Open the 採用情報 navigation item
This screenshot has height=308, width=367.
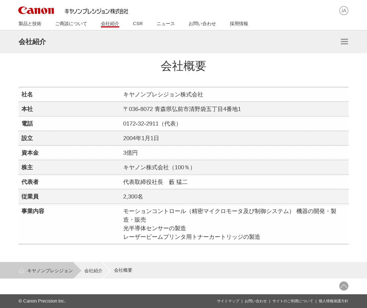click(x=239, y=24)
